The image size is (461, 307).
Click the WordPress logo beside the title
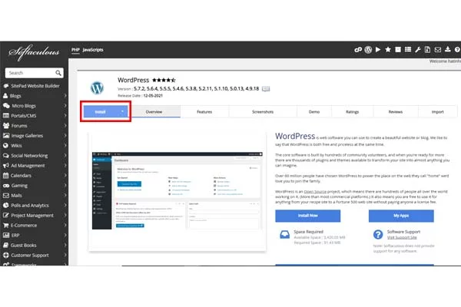[97, 87]
